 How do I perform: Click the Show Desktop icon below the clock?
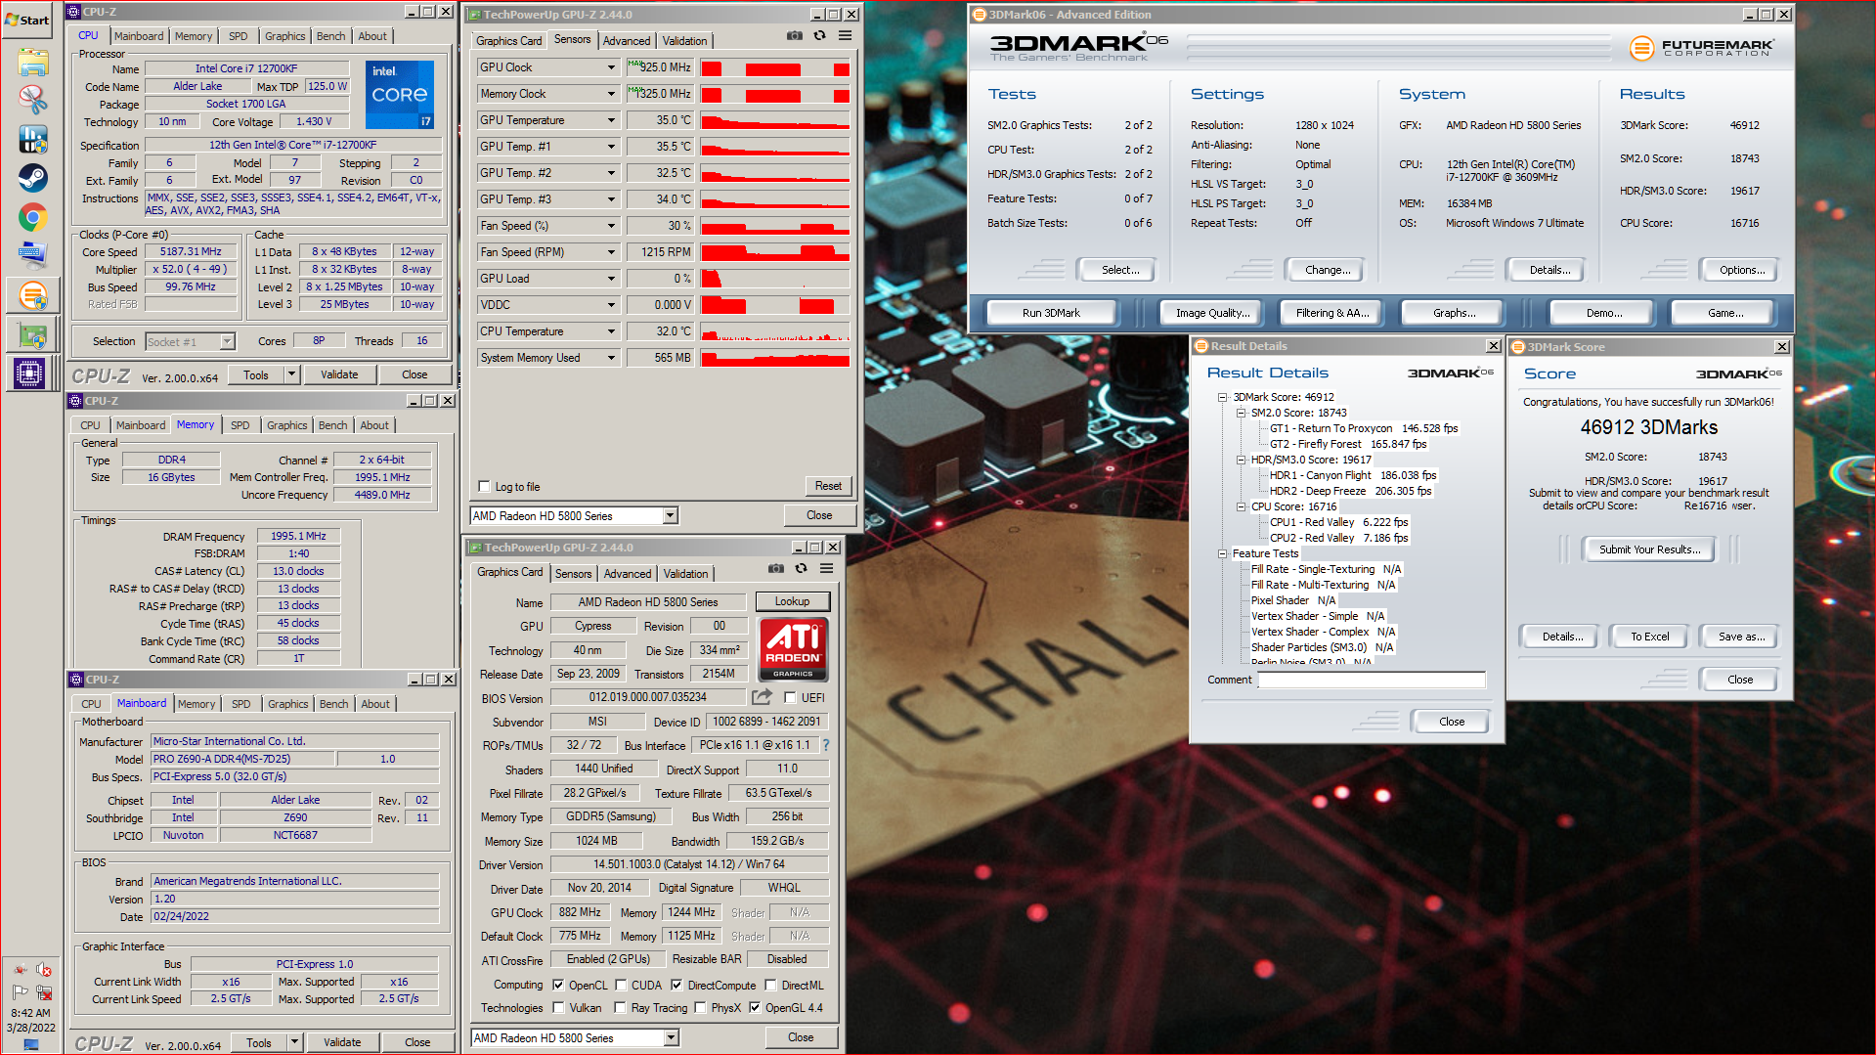click(30, 1045)
